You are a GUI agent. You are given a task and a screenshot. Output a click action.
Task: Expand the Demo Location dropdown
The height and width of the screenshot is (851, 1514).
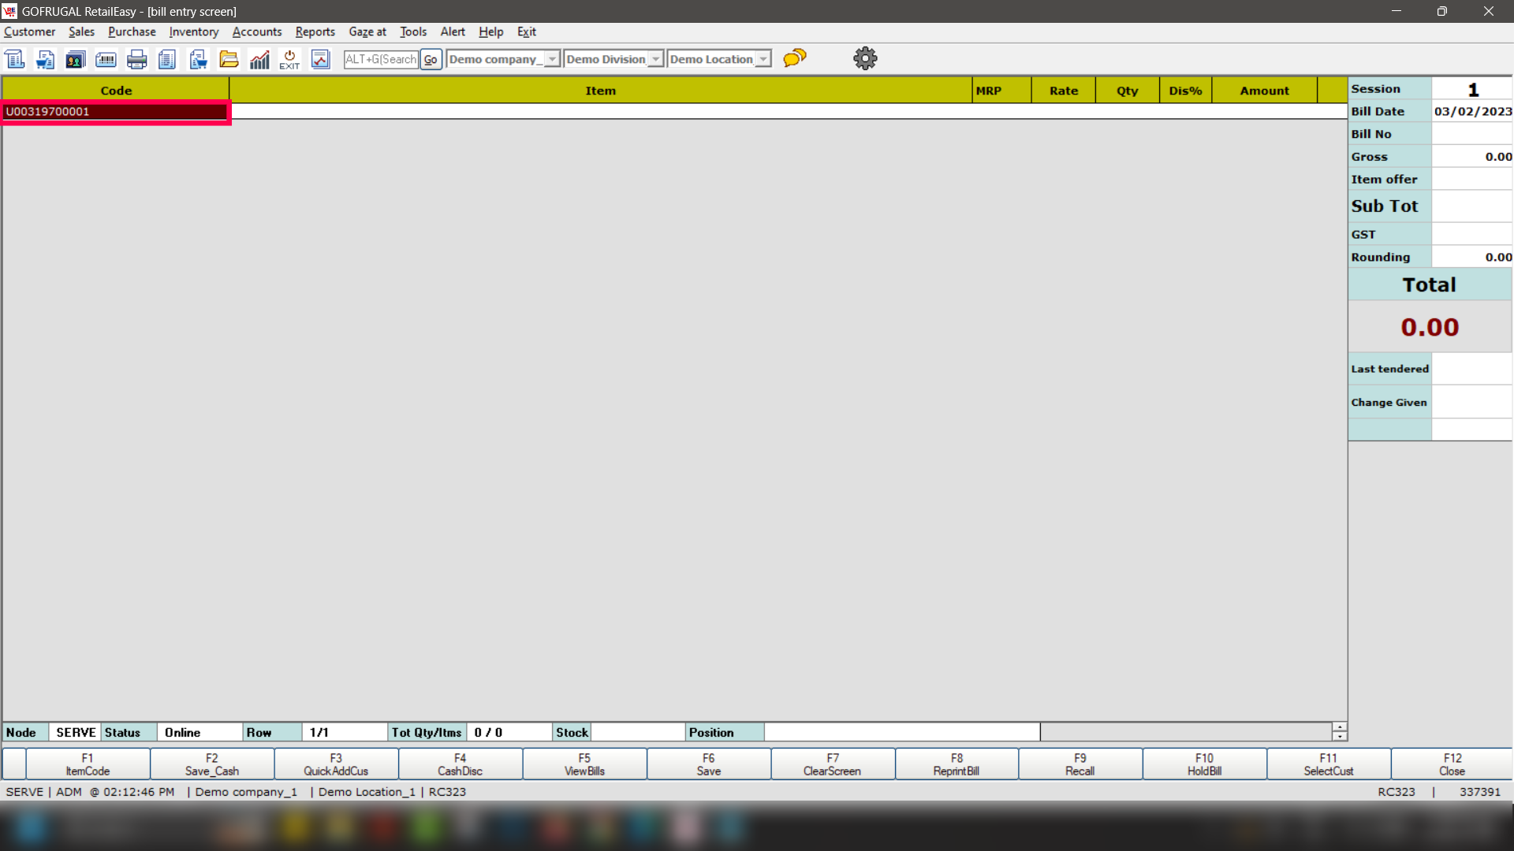coord(763,59)
